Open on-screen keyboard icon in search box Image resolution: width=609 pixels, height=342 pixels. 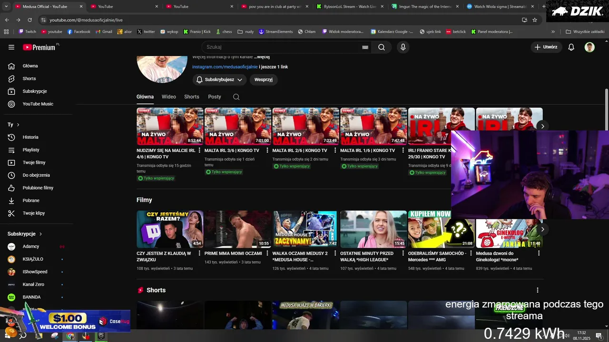click(365, 47)
